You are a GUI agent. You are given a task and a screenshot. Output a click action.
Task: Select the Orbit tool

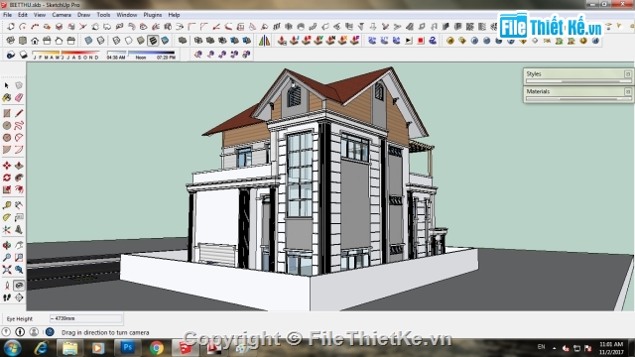click(x=7, y=245)
